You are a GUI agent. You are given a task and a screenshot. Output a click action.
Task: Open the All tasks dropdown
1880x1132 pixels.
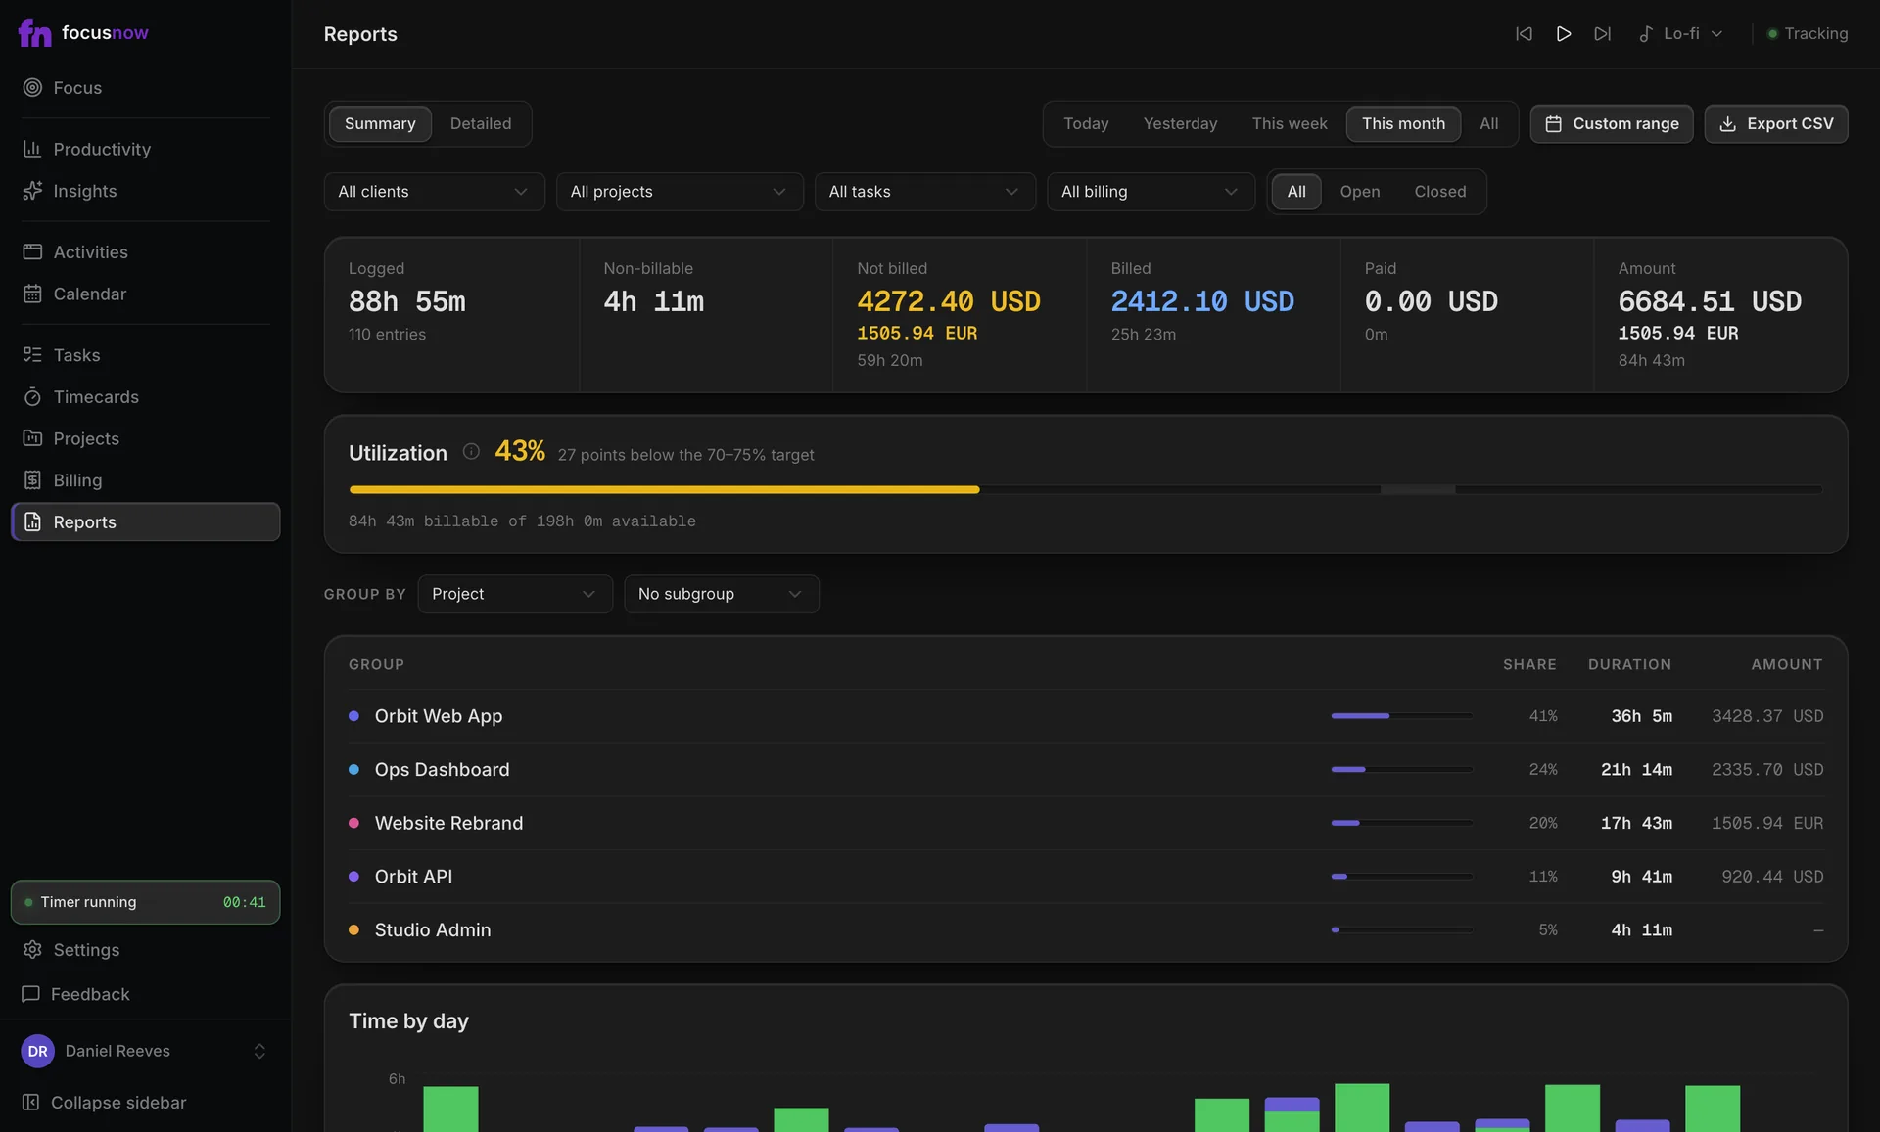(924, 191)
